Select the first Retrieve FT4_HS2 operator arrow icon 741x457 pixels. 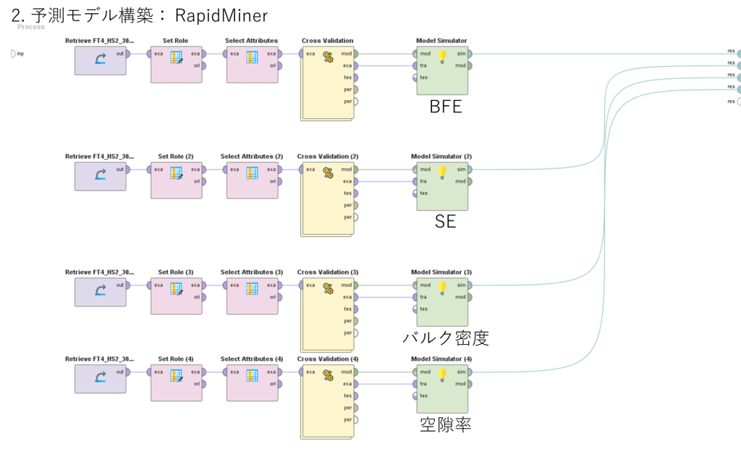point(100,59)
